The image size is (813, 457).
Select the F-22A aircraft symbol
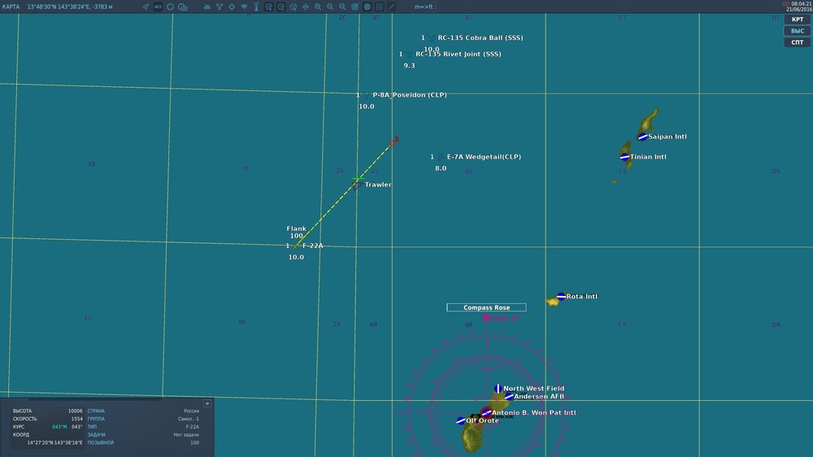pos(295,246)
